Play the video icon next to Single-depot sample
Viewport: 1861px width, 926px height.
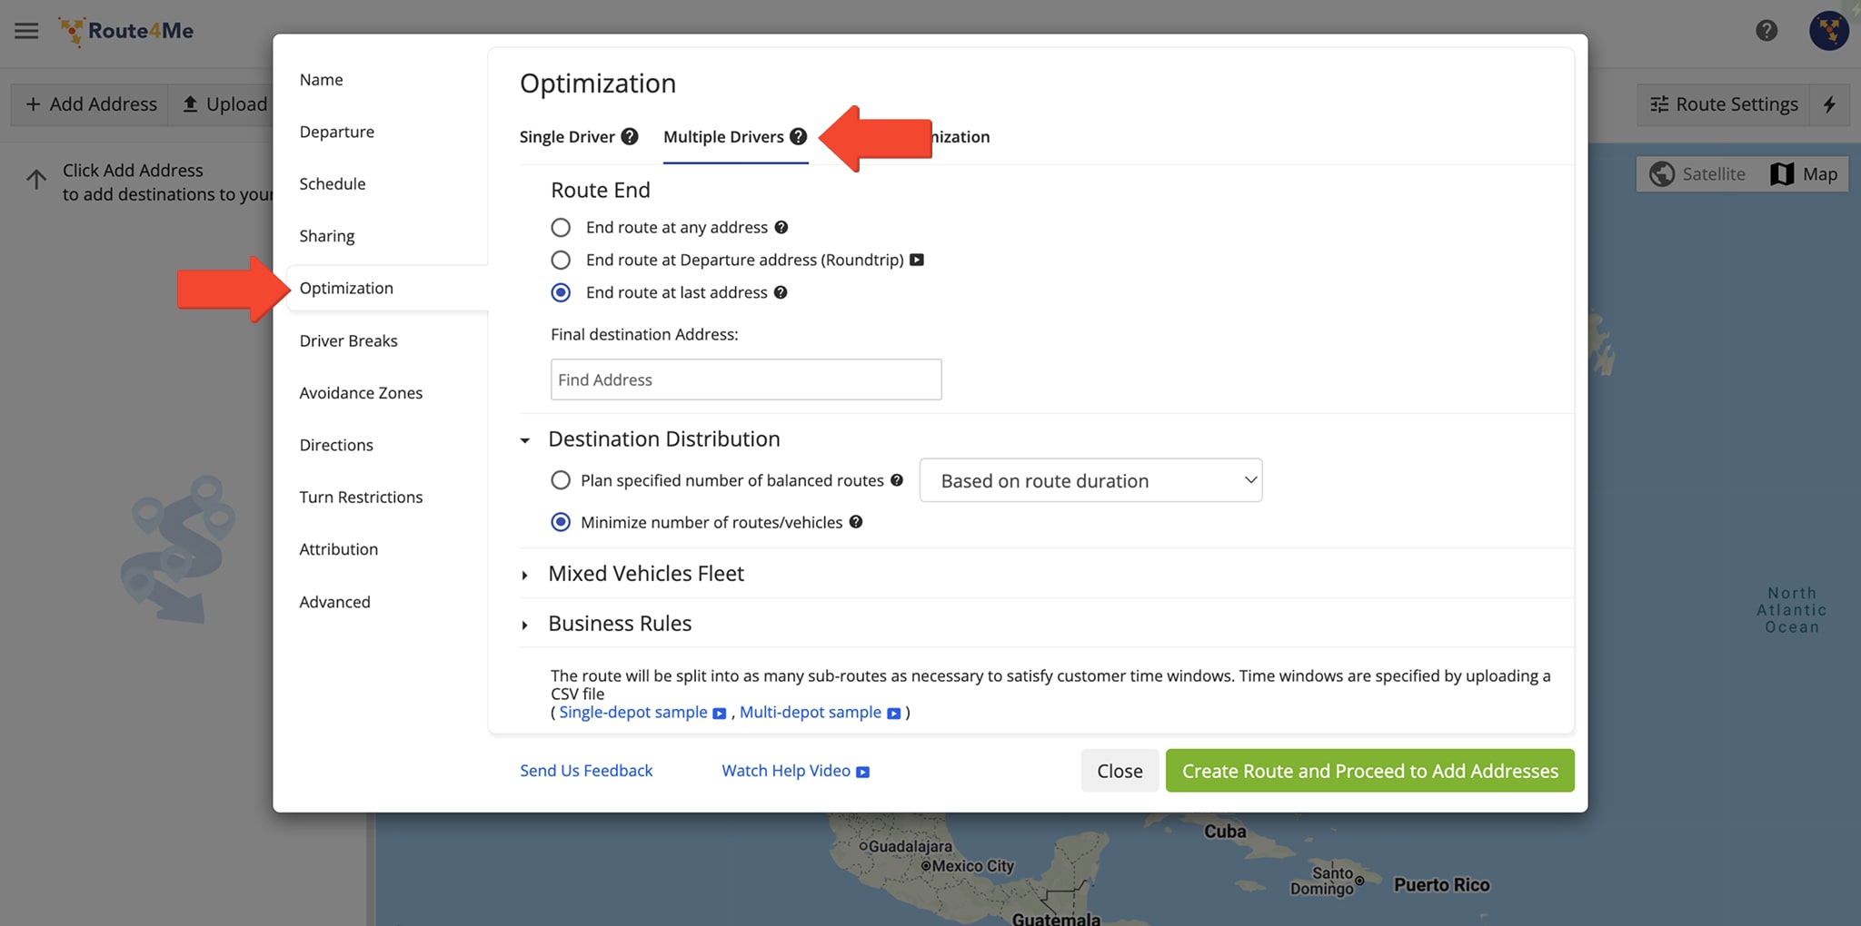click(720, 714)
